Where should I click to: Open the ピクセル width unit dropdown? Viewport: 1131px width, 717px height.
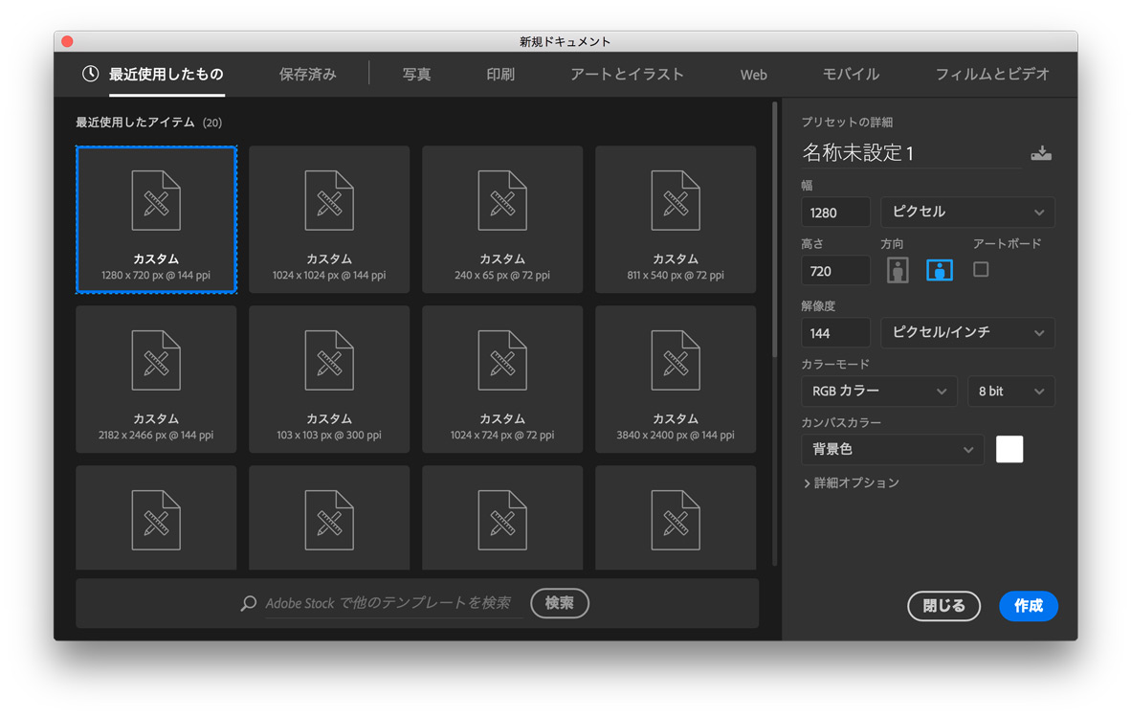coord(967,213)
